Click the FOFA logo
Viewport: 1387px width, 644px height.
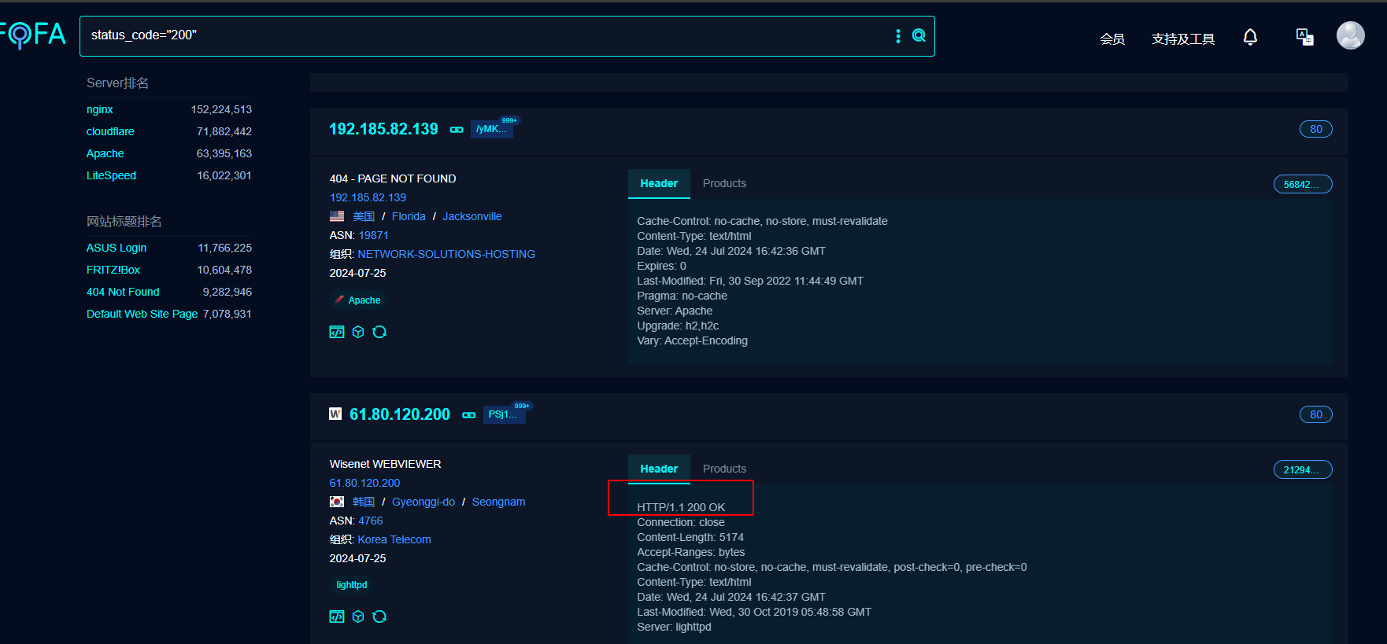(33, 35)
